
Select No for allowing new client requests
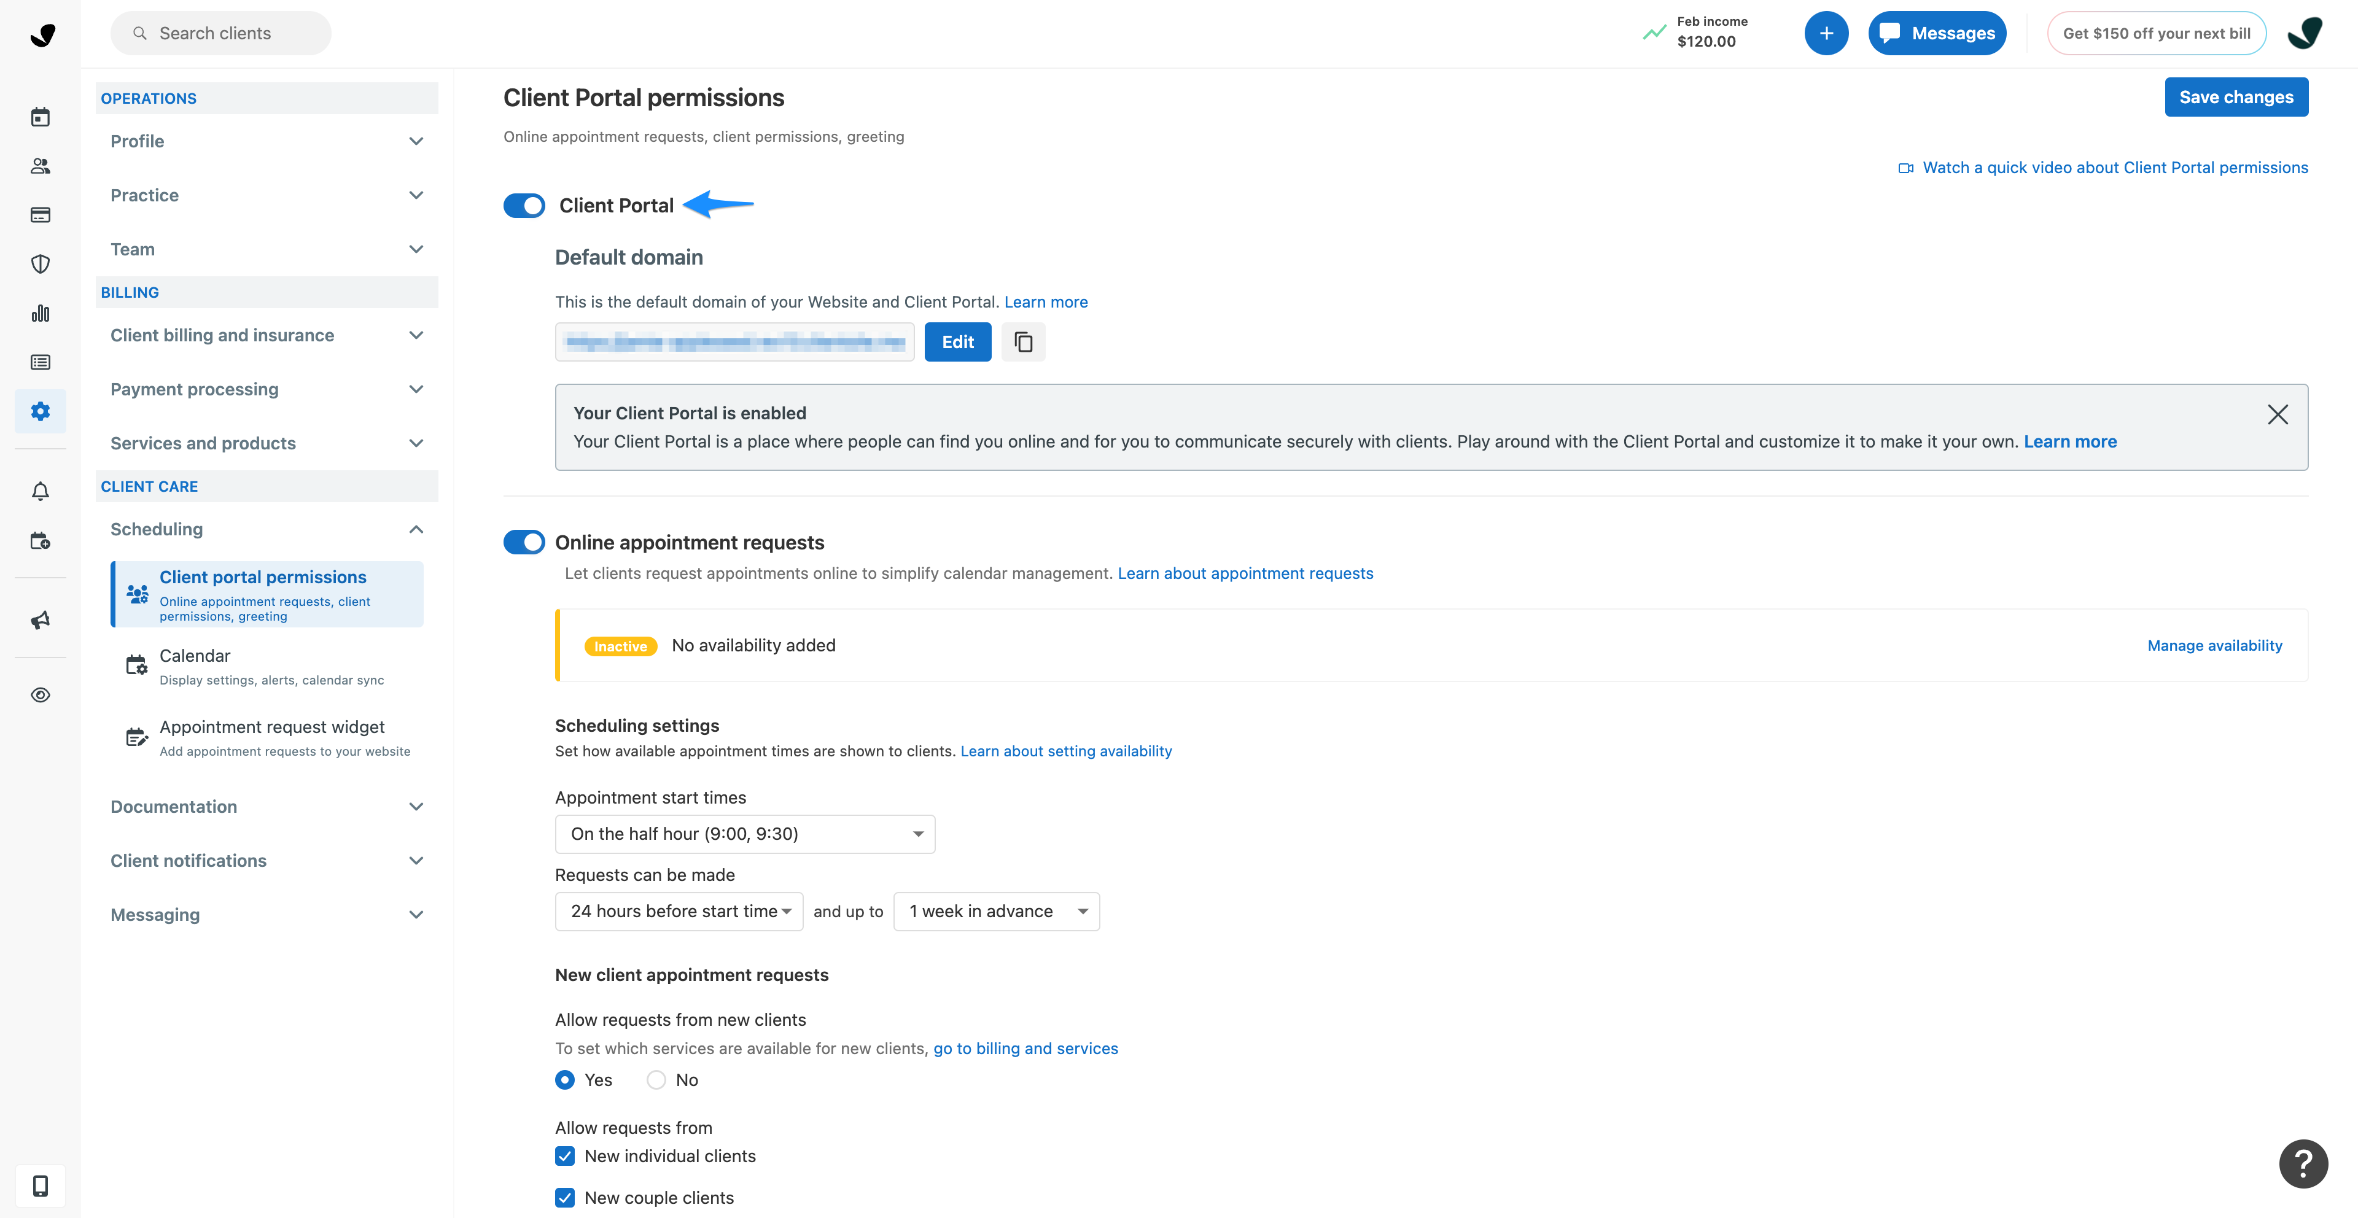(655, 1080)
